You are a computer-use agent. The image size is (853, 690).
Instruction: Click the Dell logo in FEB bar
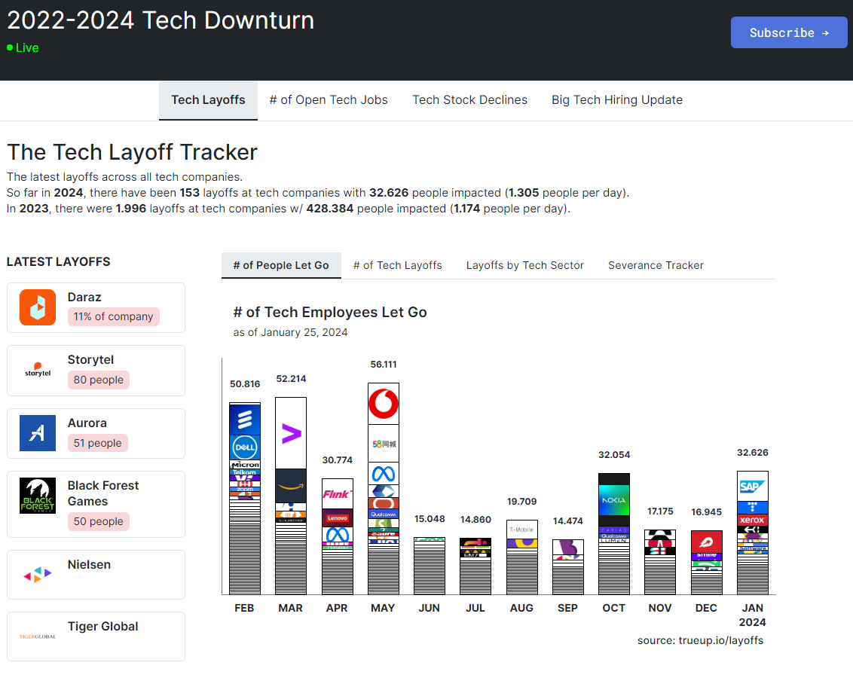[245, 447]
